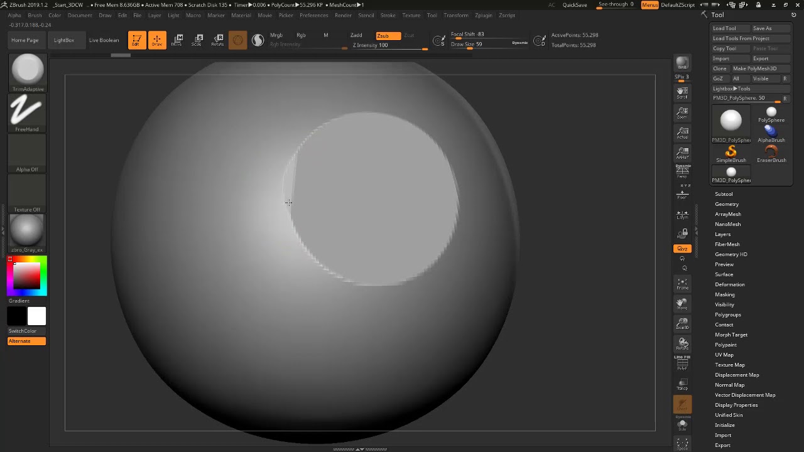The height and width of the screenshot is (452, 804).
Task: Select the SimpleBrush tool icon
Action: coord(731,154)
